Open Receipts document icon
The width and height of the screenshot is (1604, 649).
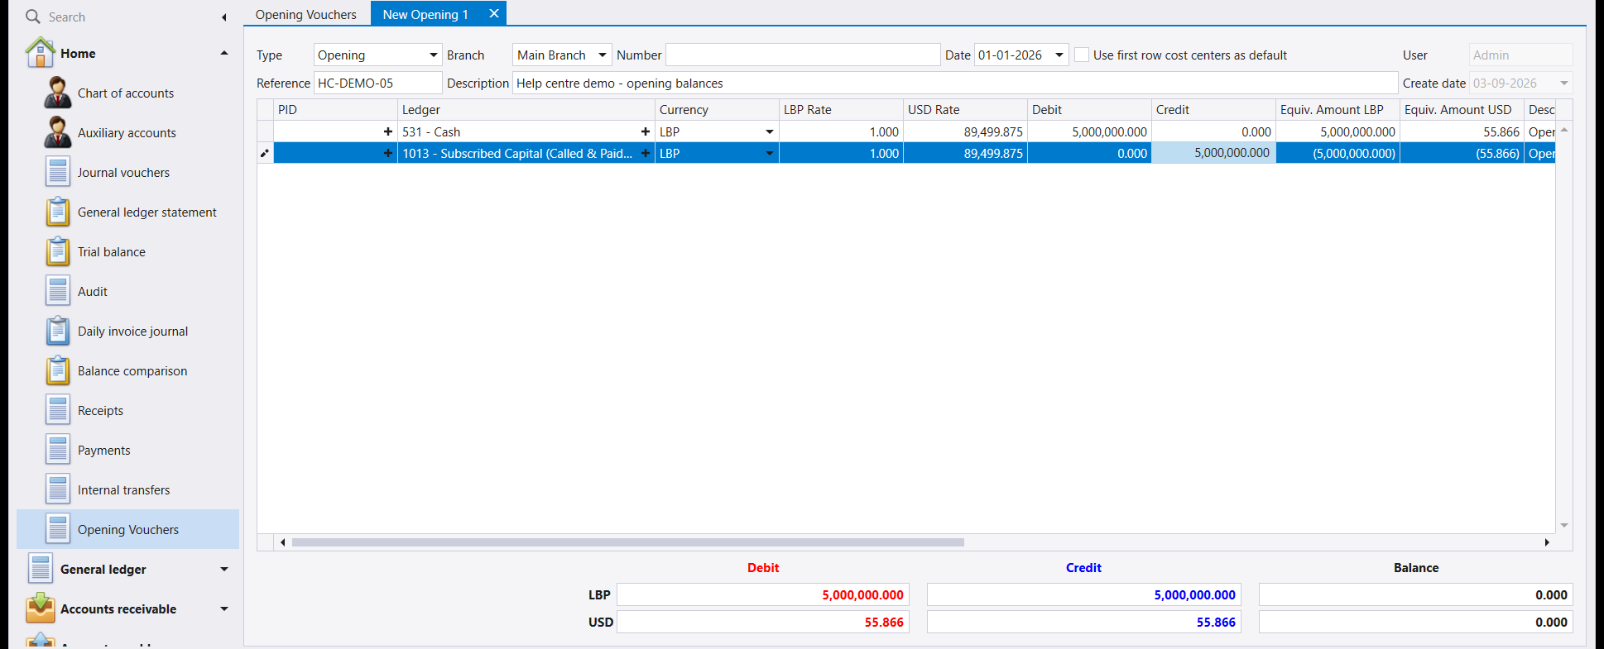pyautogui.click(x=58, y=410)
